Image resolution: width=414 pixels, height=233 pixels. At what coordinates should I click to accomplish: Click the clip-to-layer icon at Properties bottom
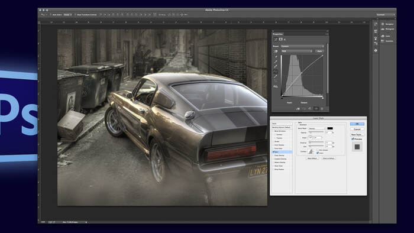pyautogui.click(x=298, y=109)
